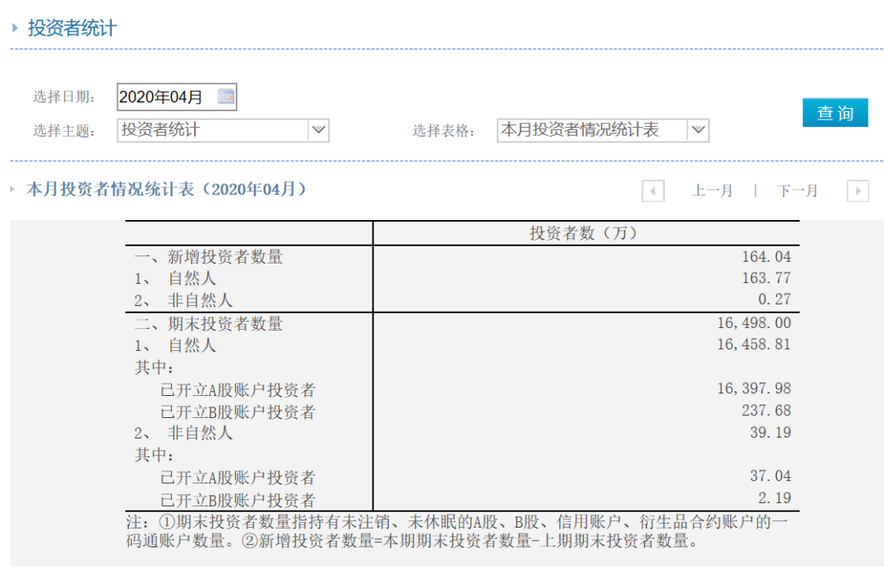Screen dimensions: 884x571
Task: Open the calendar picker icon beside date field
Action: click(x=226, y=97)
